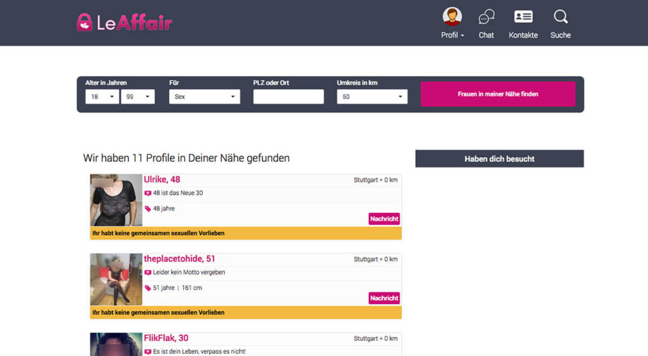
Task: Expand the maximum age dropdown showing 99
Action: coord(137,97)
